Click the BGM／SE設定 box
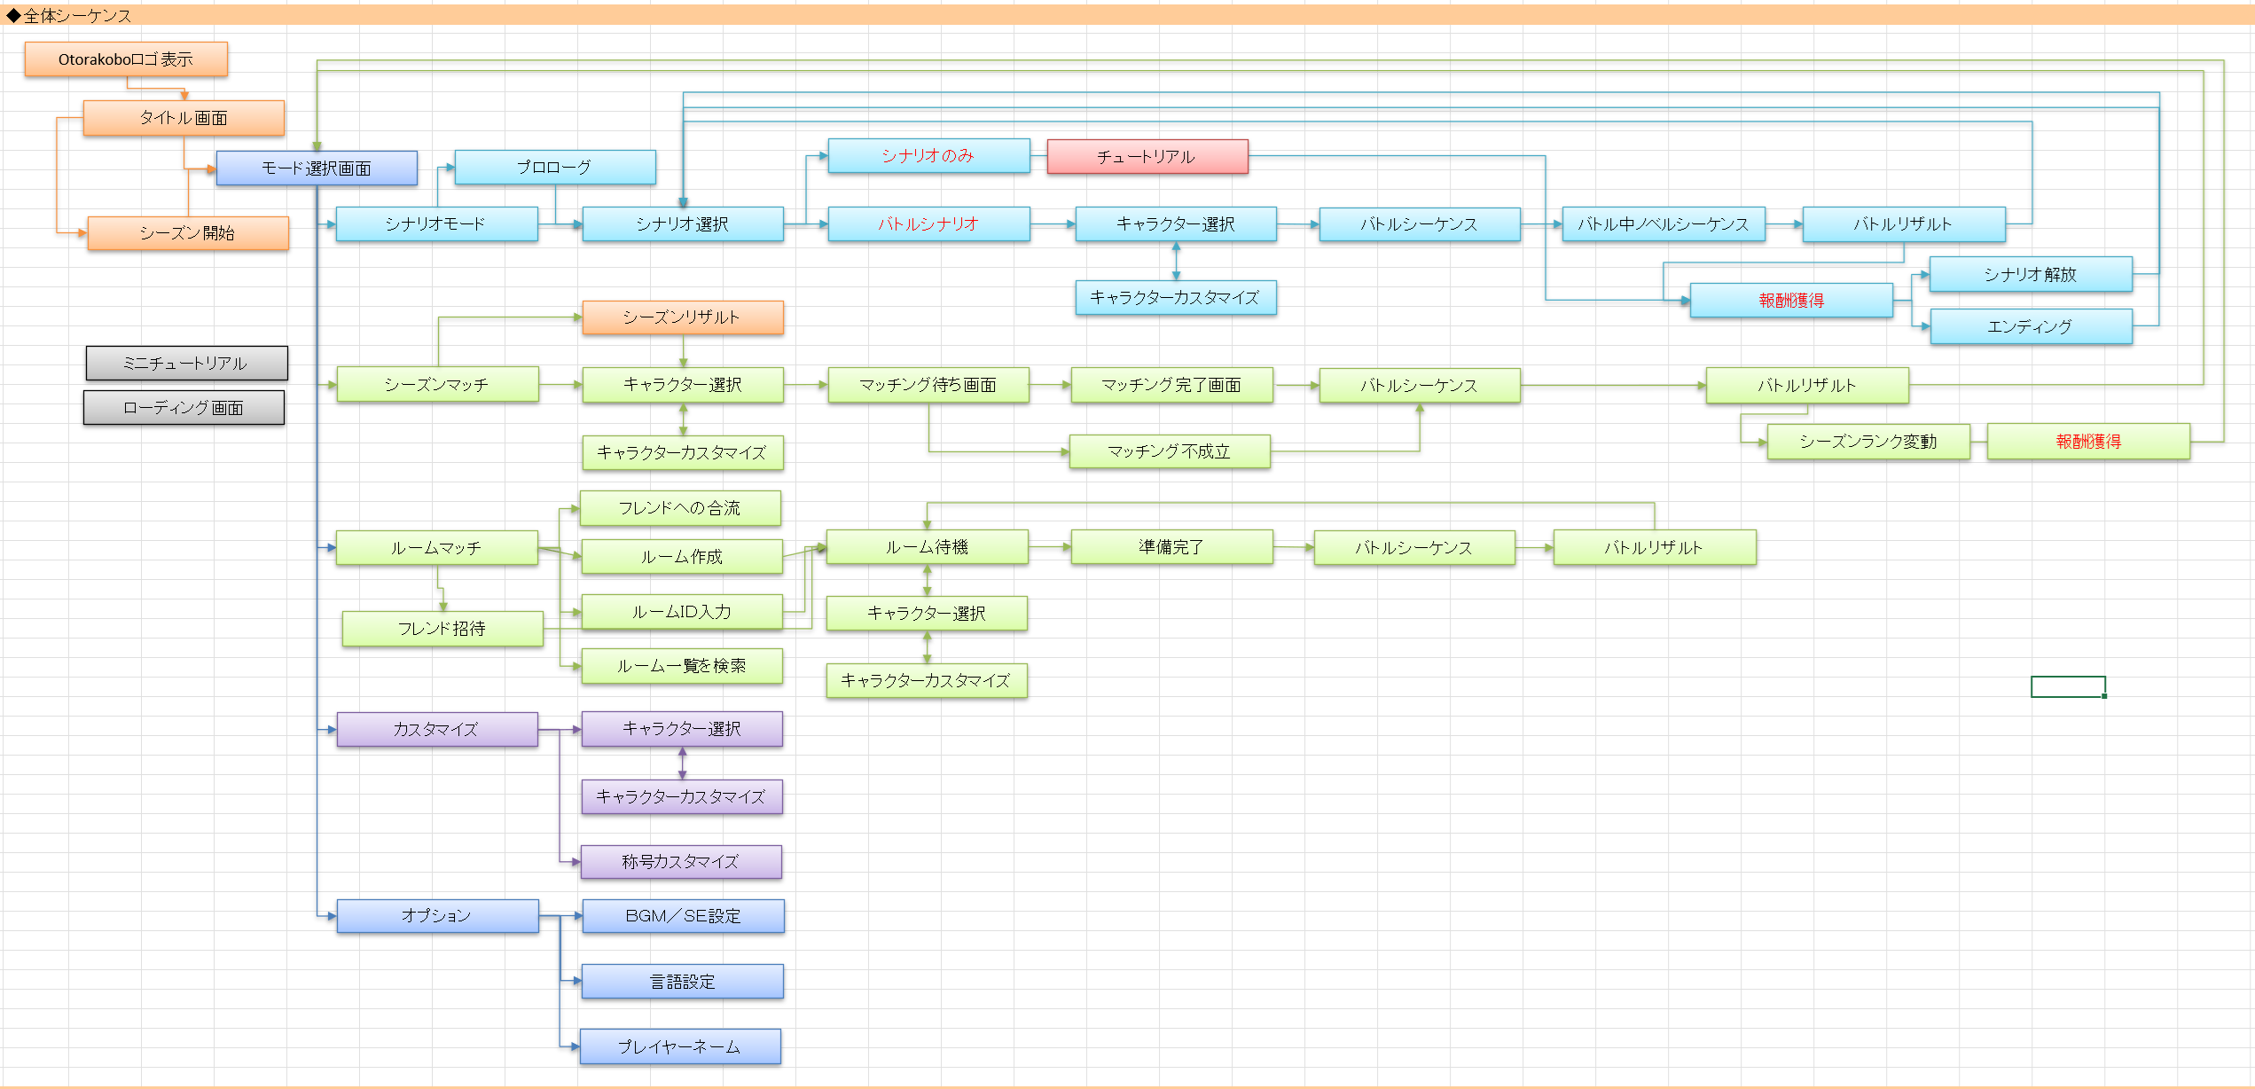 click(683, 916)
